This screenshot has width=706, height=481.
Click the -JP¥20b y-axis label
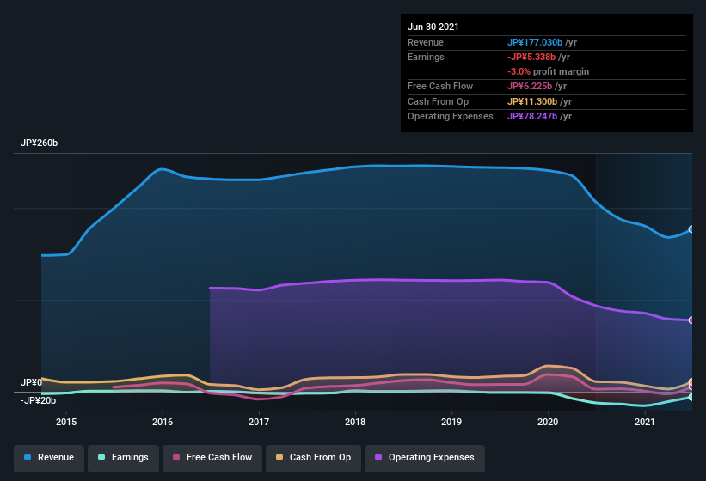39,400
